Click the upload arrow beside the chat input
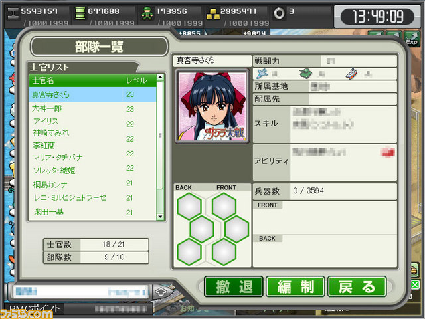The height and width of the screenshot is (319, 425). (x=161, y=292)
